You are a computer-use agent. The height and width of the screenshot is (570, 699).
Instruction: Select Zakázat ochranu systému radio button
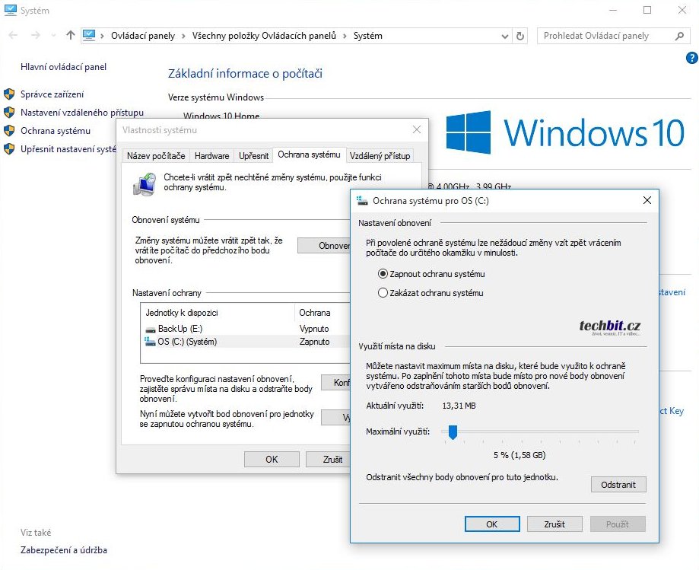click(x=383, y=293)
